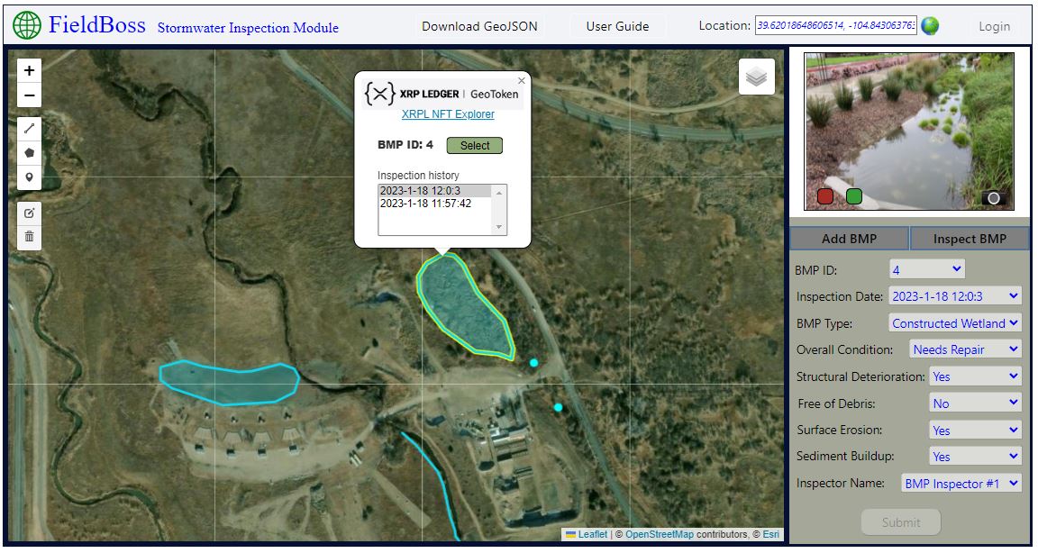Zoom in using the plus control
This screenshot has width=1038, height=553.
tap(29, 69)
